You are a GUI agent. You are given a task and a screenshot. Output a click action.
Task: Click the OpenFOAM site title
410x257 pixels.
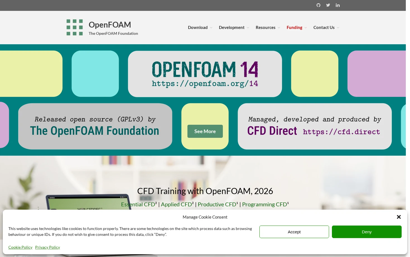pyautogui.click(x=110, y=25)
